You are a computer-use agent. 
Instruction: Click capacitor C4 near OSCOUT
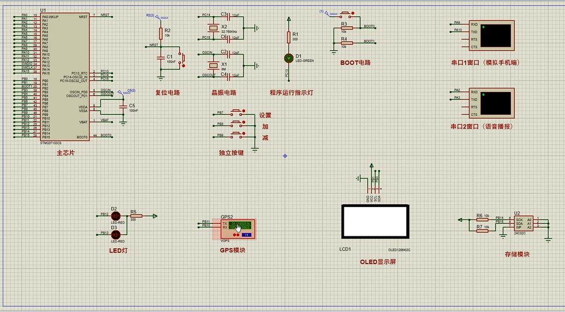pos(229,76)
